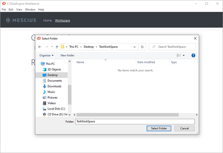Screen dimensions: 223x153
Task: Click the Documents page icon
Action: coord(44,81)
